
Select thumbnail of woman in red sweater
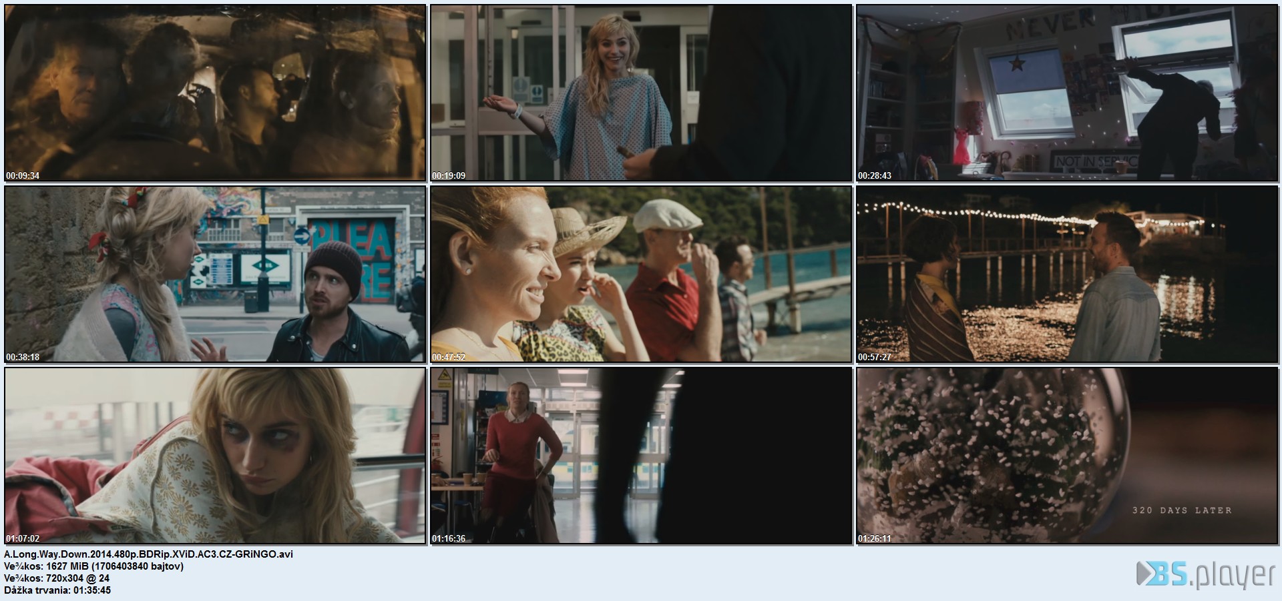click(x=641, y=456)
